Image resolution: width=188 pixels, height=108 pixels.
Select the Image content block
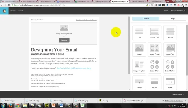click(x=139, y=49)
